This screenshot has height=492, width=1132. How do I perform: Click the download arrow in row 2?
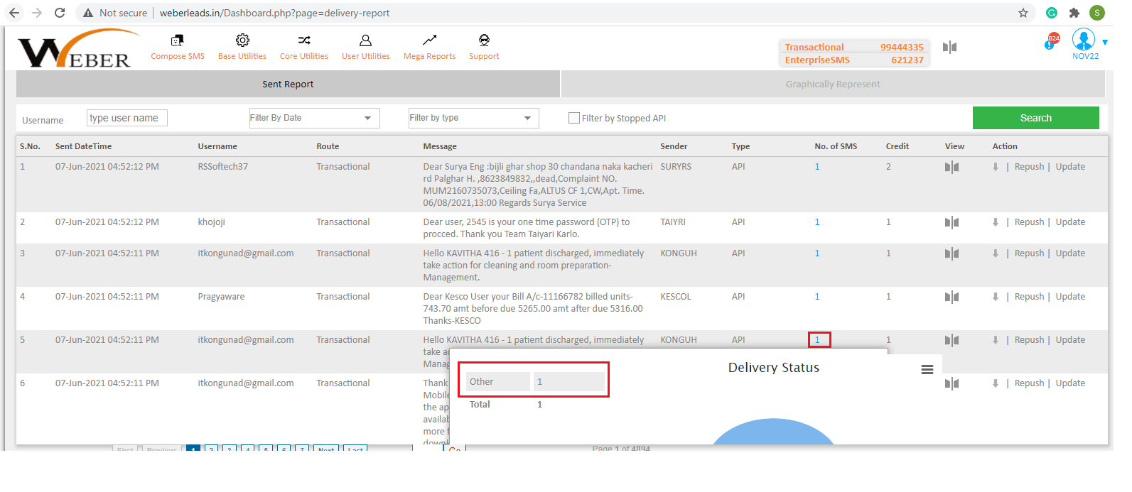tap(996, 222)
